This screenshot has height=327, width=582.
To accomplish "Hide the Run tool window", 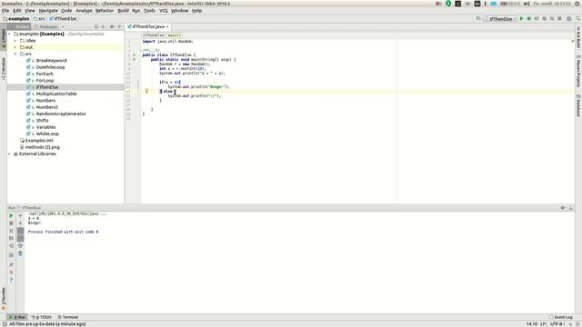I will tap(571, 208).
